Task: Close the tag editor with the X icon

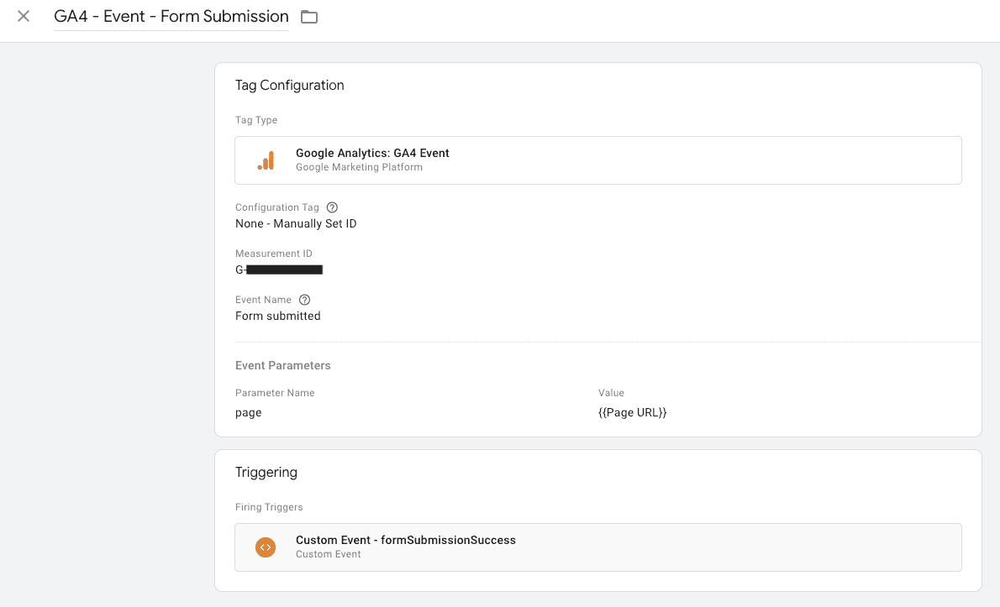Action: coord(24,16)
